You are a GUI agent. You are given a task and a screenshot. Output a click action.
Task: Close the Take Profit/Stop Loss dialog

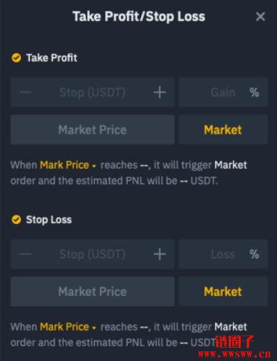pos(260,17)
